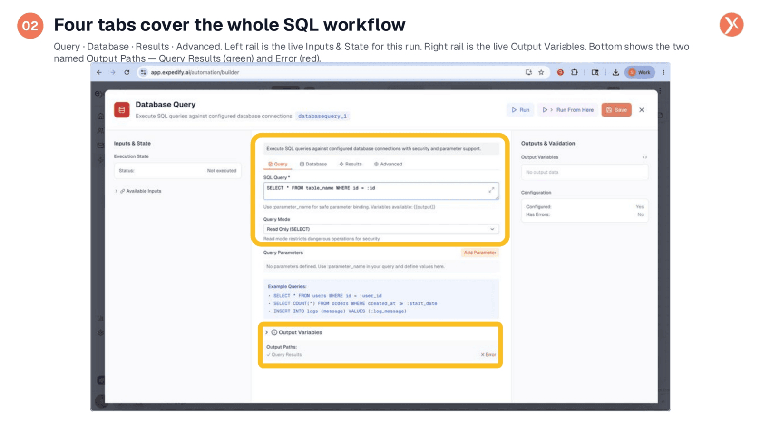Screen dimensions: 761x428
Task: Open the Extensions puzzle-piece menu
Action: (x=575, y=72)
